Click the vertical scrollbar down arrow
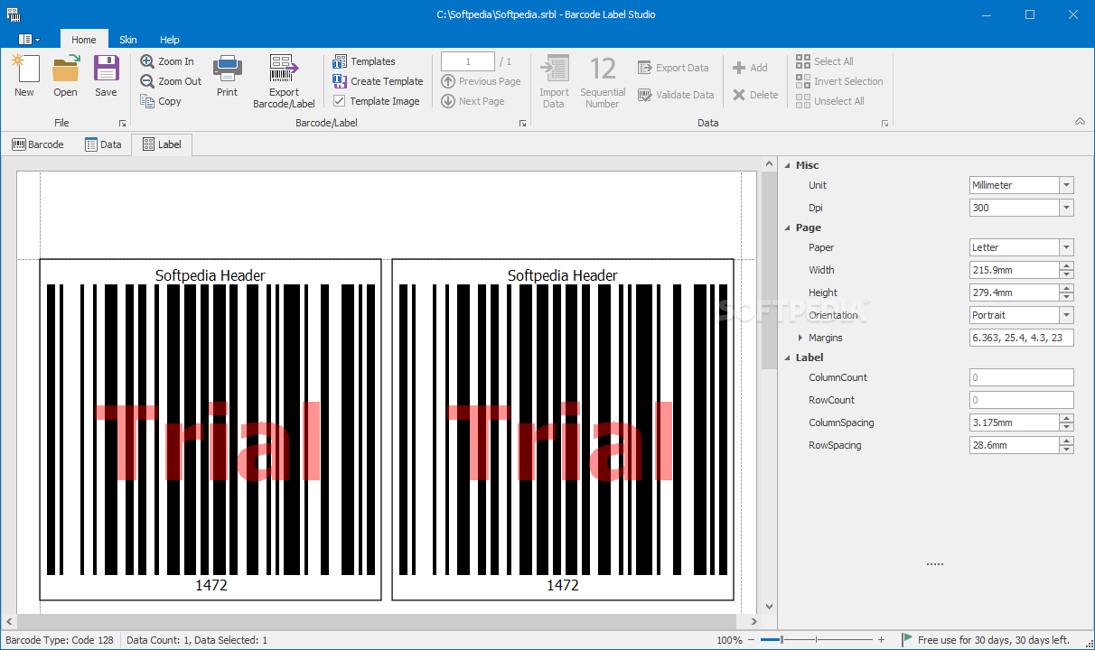Screen dimensions: 1095x650 coord(769,607)
